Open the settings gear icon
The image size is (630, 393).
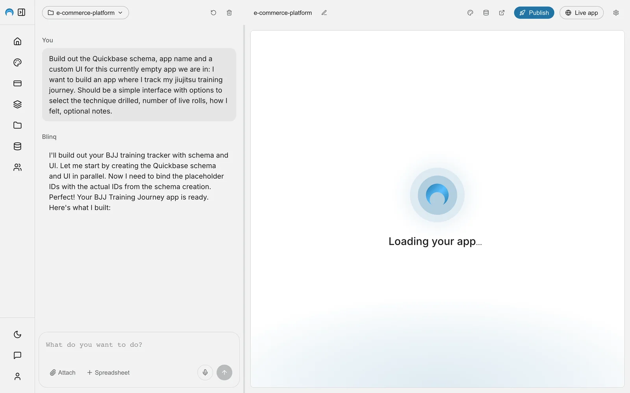(x=616, y=13)
